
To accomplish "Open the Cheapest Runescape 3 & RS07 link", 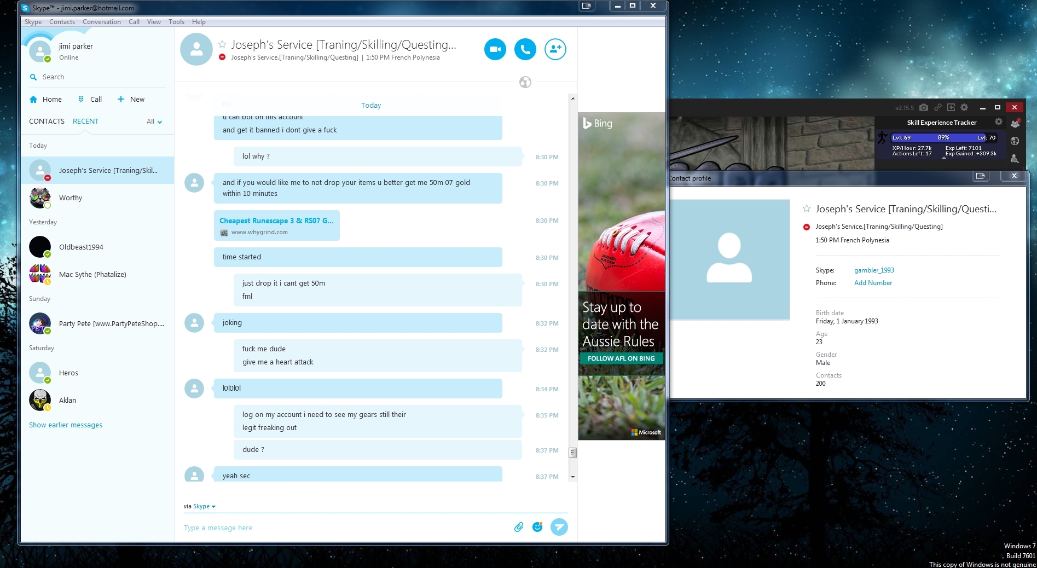I will [x=276, y=221].
